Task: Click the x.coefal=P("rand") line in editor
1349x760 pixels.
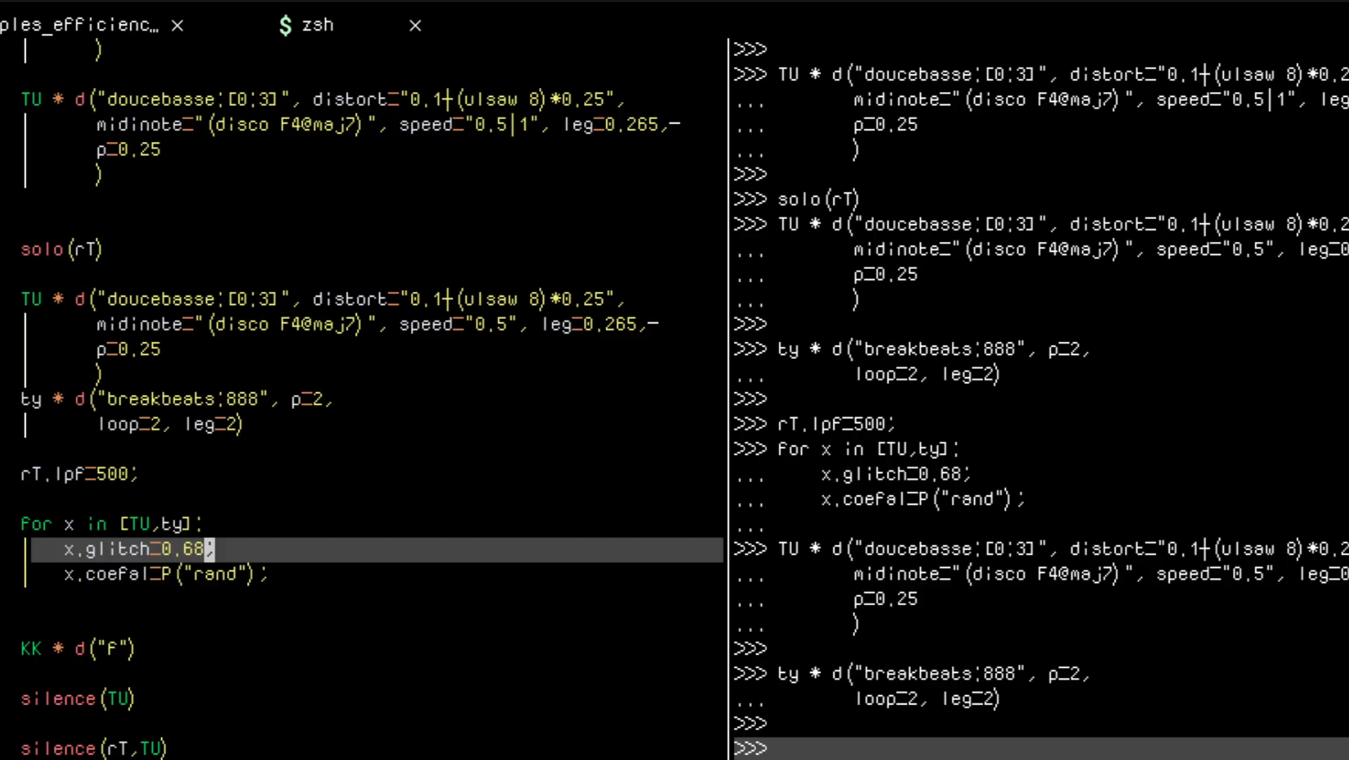Action: click(166, 574)
